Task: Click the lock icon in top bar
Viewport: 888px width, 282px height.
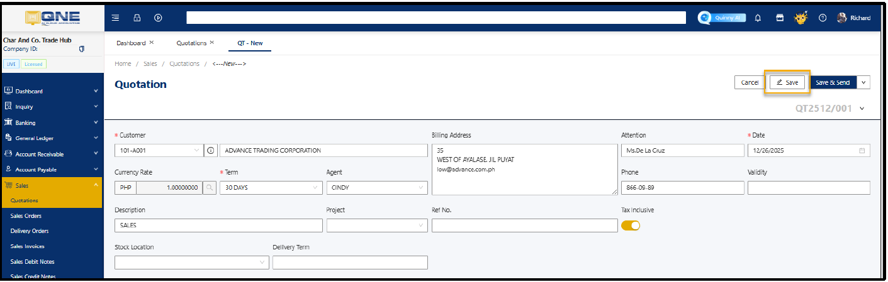Action: (x=137, y=18)
